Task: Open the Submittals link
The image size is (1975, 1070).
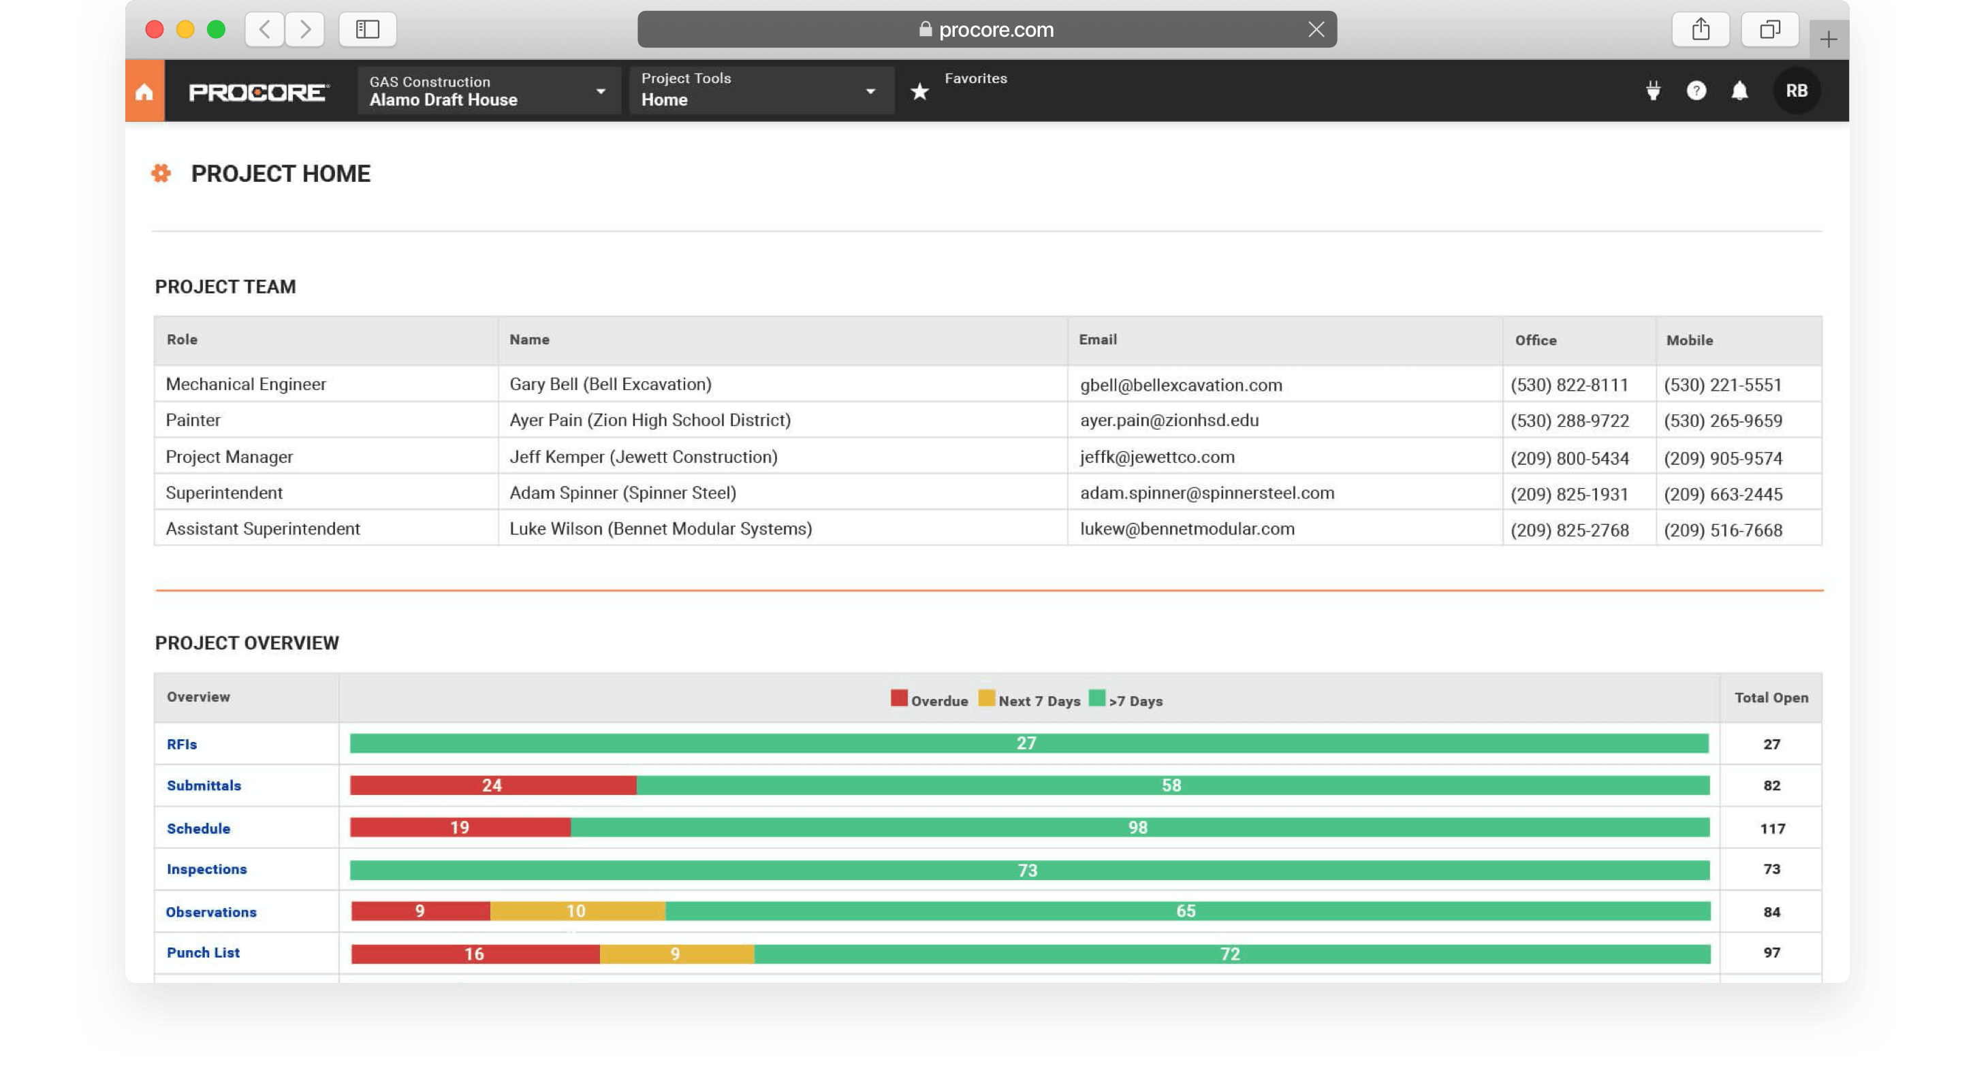Action: pyautogui.click(x=204, y=785)
